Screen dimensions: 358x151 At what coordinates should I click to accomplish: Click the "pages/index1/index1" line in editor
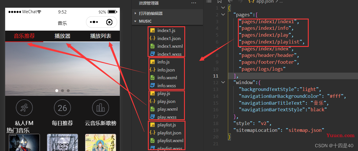click(x=269, y=21)
